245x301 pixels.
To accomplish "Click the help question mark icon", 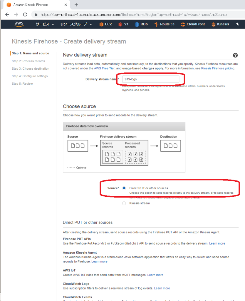I will (x=235, y=55).
